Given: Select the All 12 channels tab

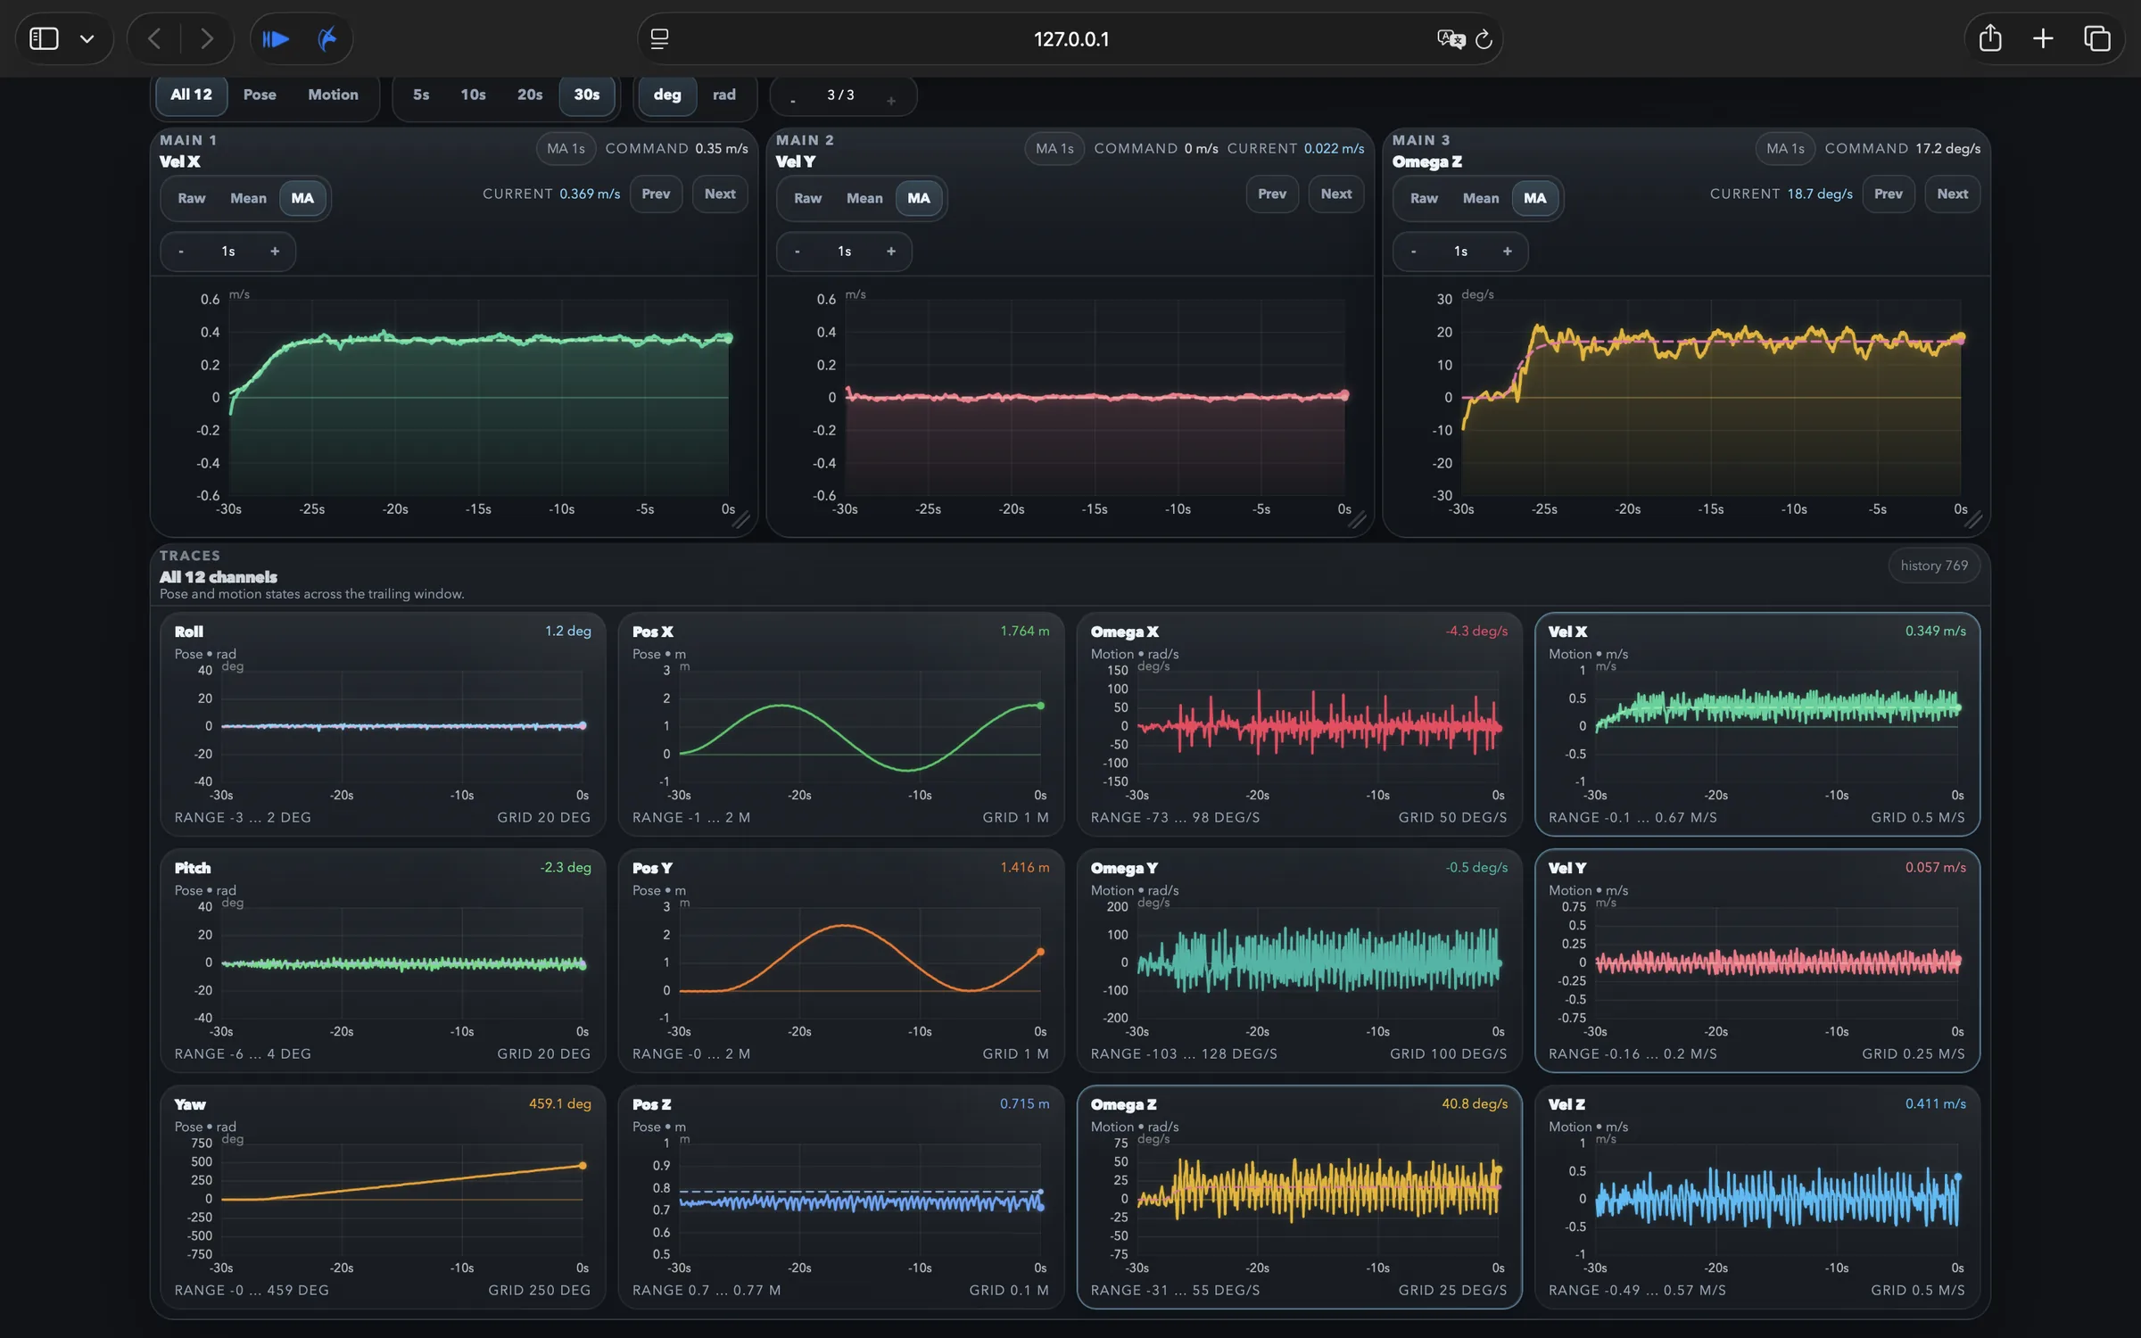Looking at the screenshot, I should point(191,95).
